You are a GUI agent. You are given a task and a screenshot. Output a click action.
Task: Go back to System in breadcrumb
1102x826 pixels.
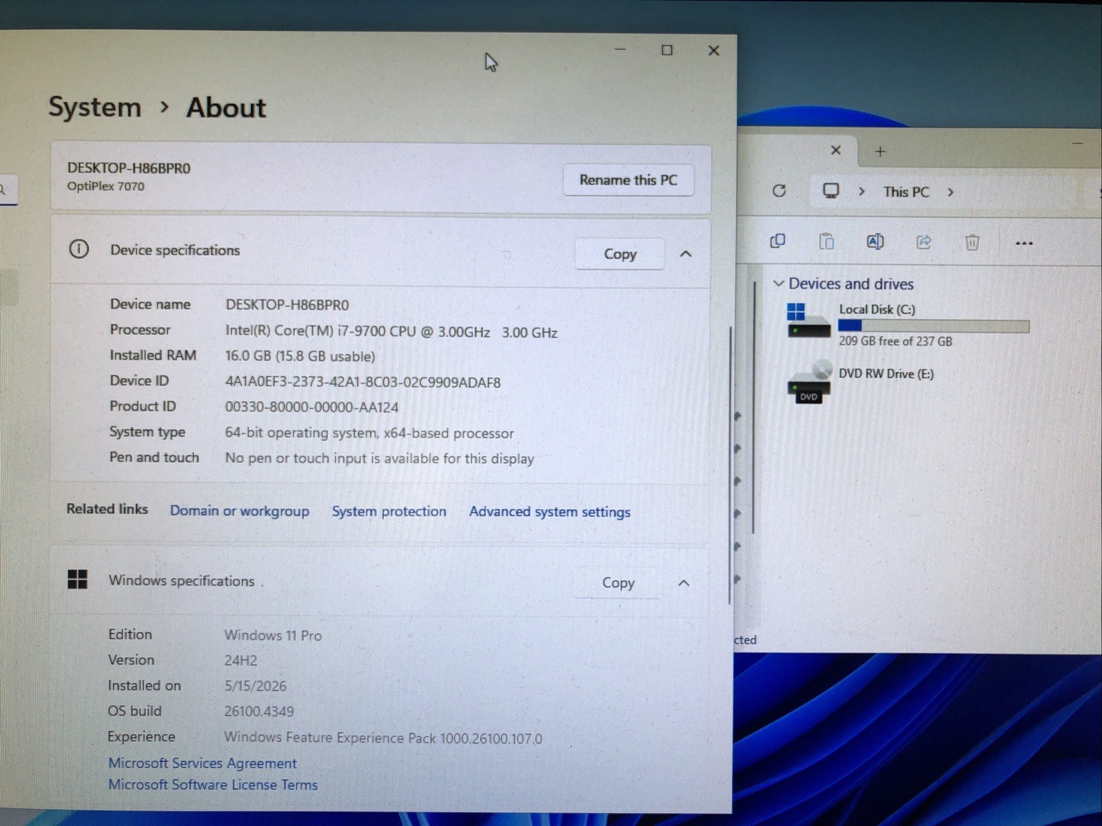[x=94, y=107]
